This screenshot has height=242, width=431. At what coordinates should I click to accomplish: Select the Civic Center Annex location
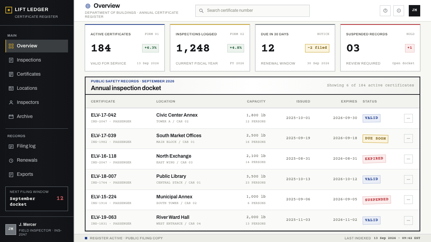click(177, 115)
